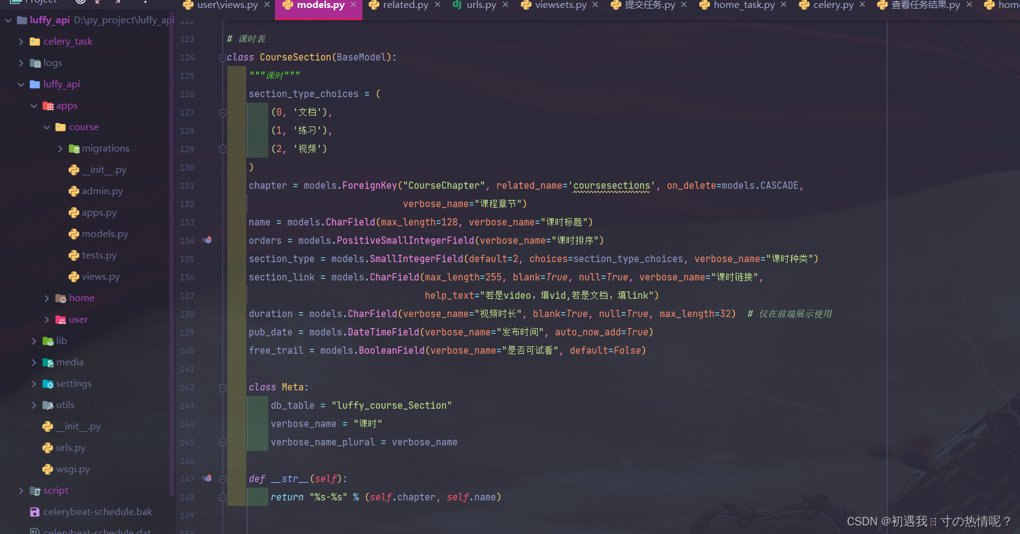The image size is (1020, 534).
Task: Click the settings folder icon
Action: pyautogui.click(x=48, y=384)
